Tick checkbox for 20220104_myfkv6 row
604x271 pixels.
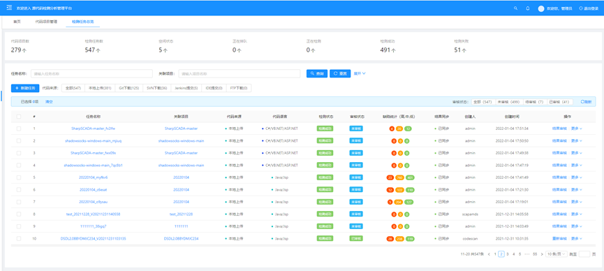coord(18,177)
